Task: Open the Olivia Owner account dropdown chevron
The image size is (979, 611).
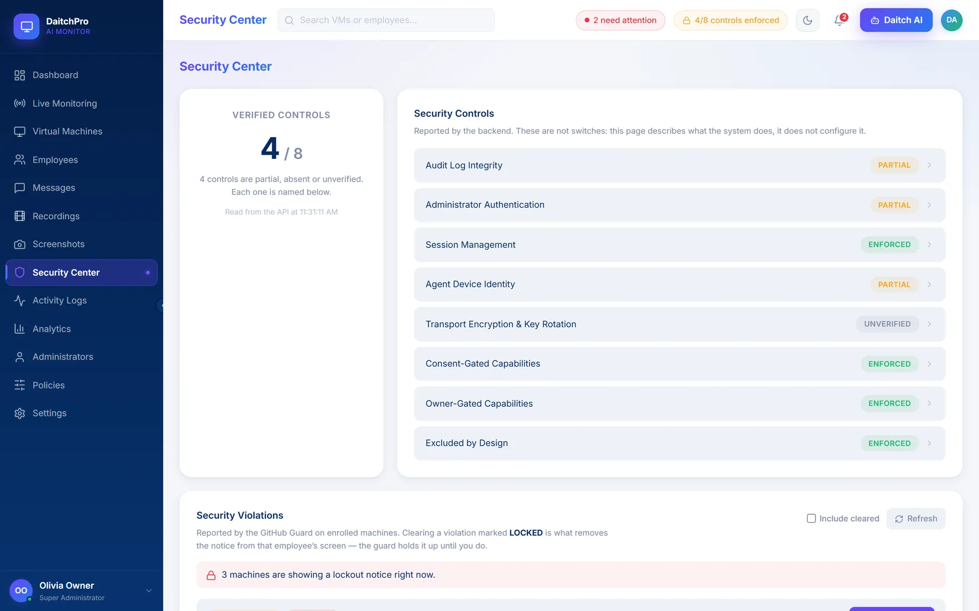Action: (149, 590)
